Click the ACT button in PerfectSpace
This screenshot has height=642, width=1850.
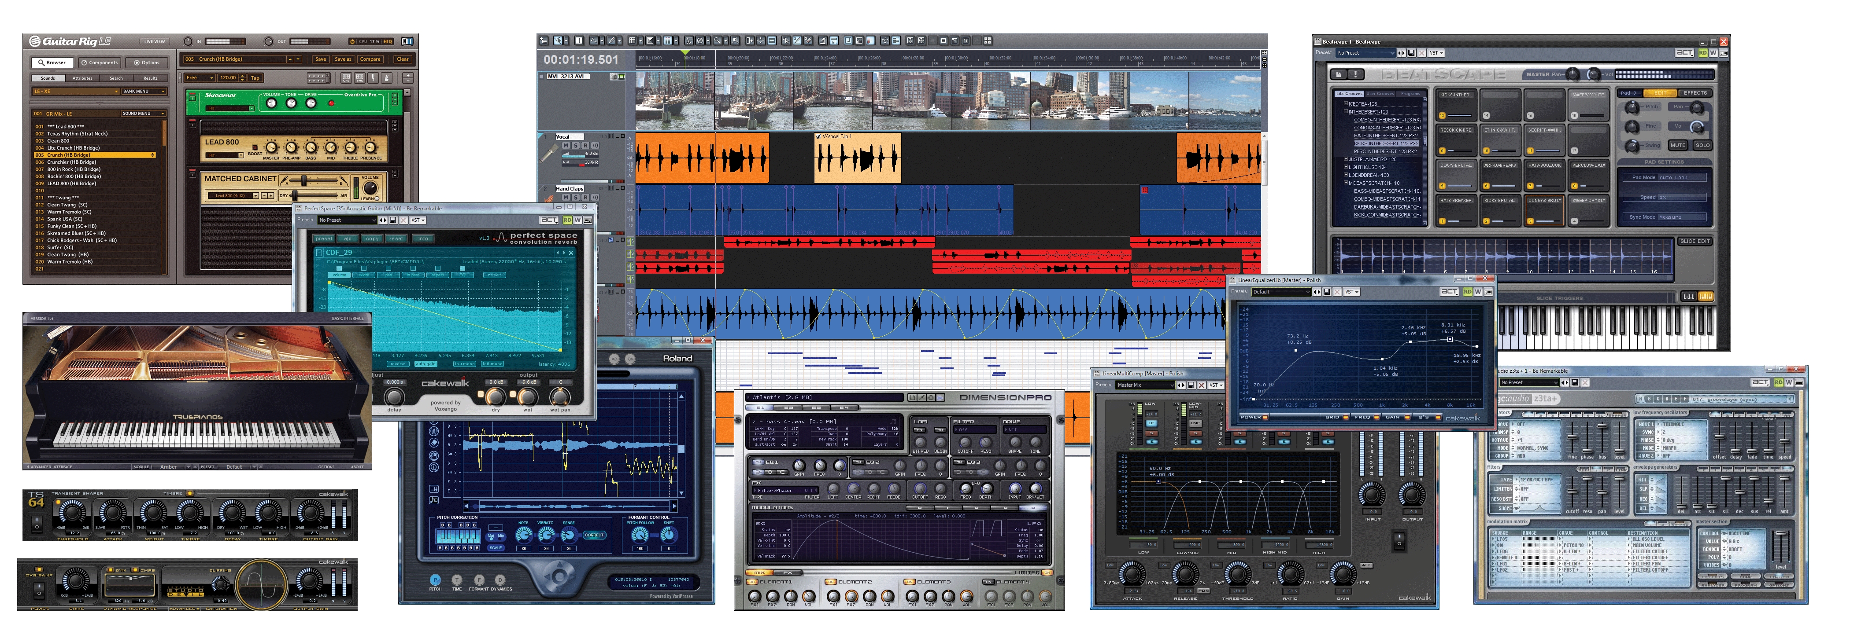click(x=549, y=220)
